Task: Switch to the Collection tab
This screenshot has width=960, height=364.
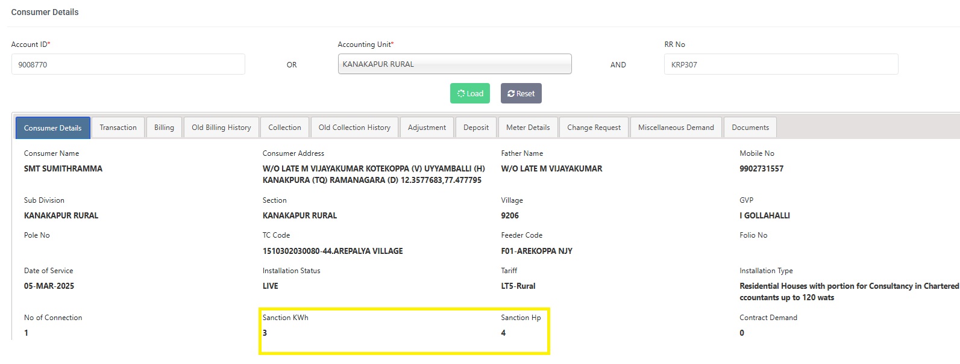Action: [x=284, y=128]
